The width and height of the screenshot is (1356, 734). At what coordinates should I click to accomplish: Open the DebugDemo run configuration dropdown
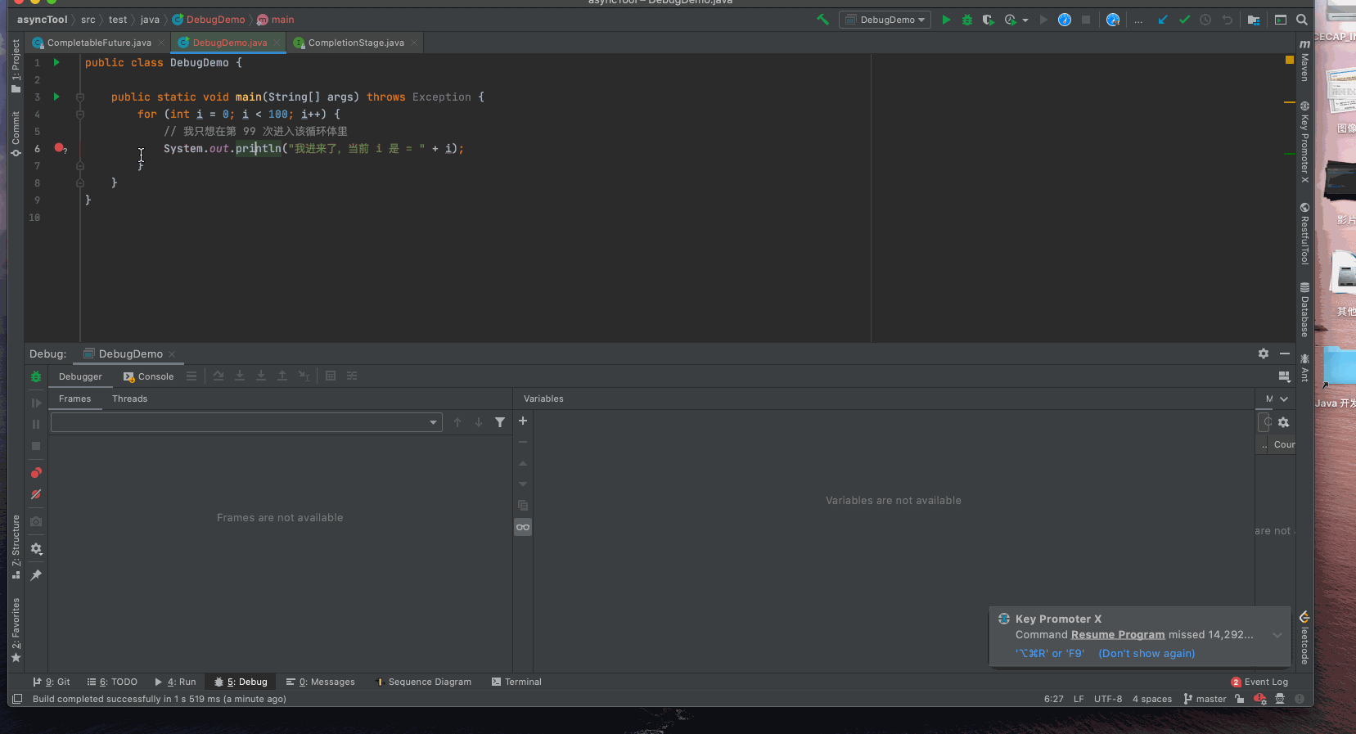885,20
